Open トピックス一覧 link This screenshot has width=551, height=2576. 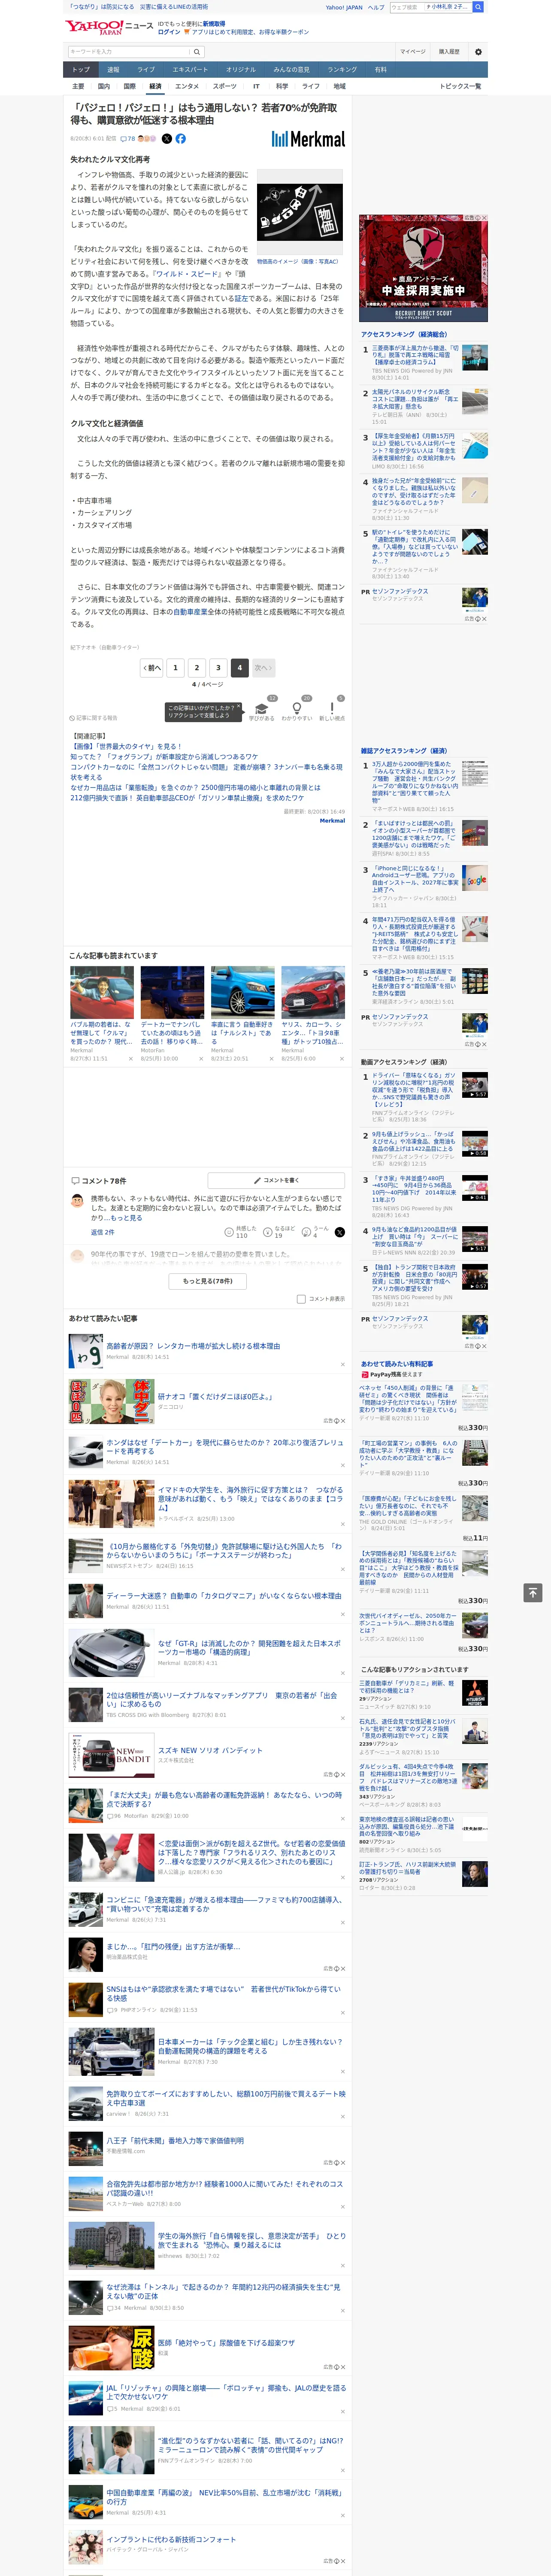[x=460, y=86]
